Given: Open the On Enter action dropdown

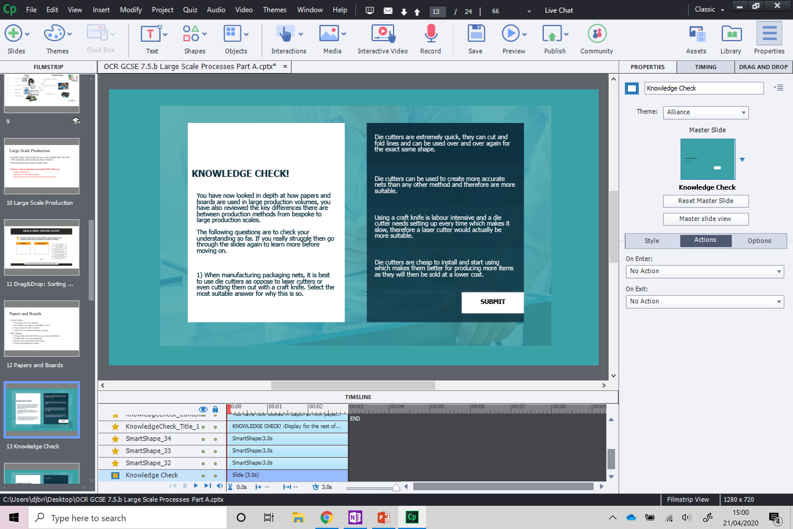Looking at the screenshot, I should pyautogui.click(x=705, y=271).
